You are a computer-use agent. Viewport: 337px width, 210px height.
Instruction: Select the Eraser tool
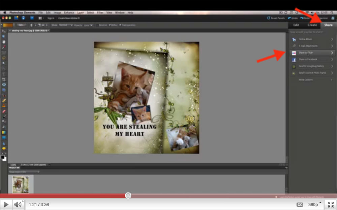[4, 111]
